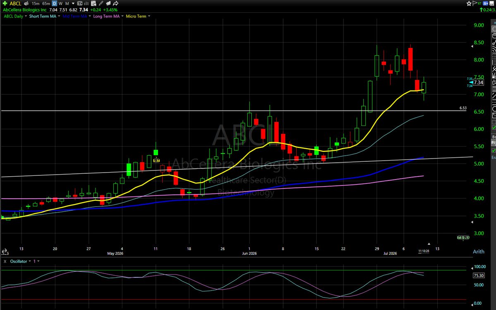This screenshot has width=496, height=310.
Task: Click the time scale arrows icon
Action: tap(5, 251)
